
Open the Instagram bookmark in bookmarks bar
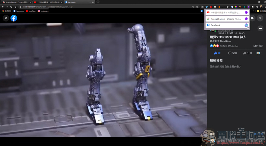43,11
